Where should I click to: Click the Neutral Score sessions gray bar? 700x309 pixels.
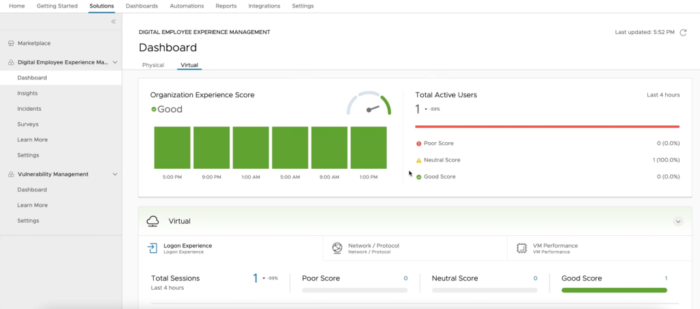click(485, 291)
